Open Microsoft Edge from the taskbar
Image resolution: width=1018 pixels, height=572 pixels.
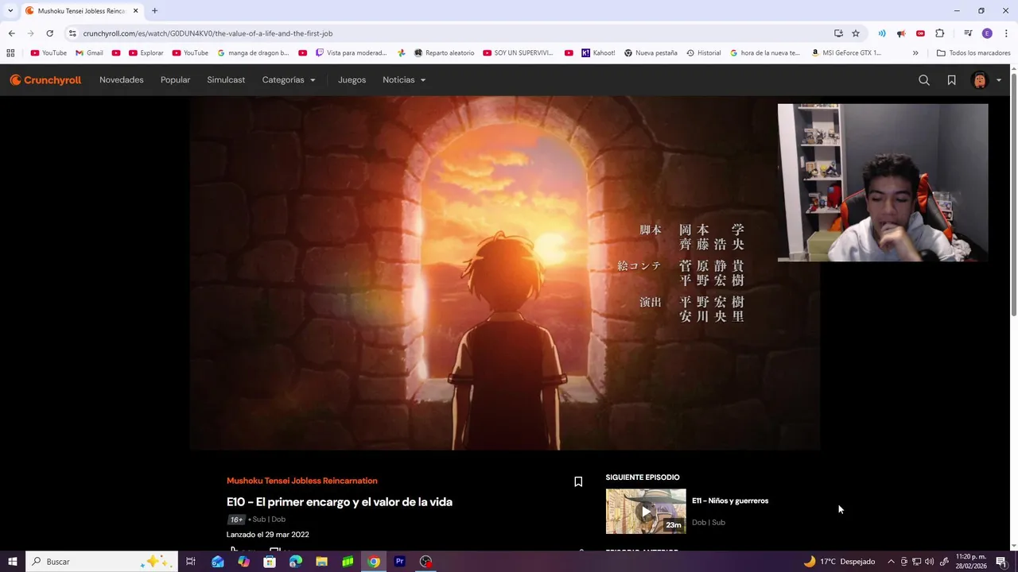[x=296, y=562]
